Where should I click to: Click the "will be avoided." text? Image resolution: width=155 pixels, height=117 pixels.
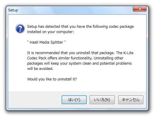coord(40,69)
